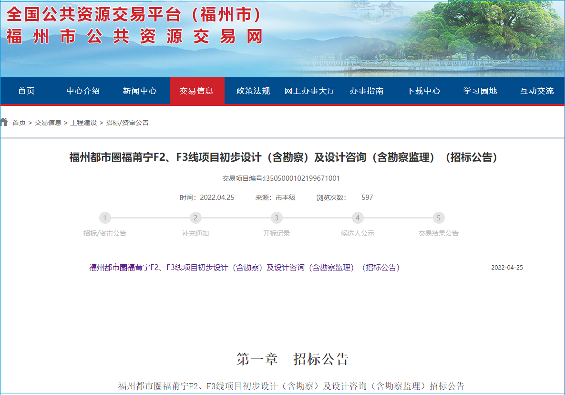Open 政策法规 in the navigation bar

tap(253, 91)
